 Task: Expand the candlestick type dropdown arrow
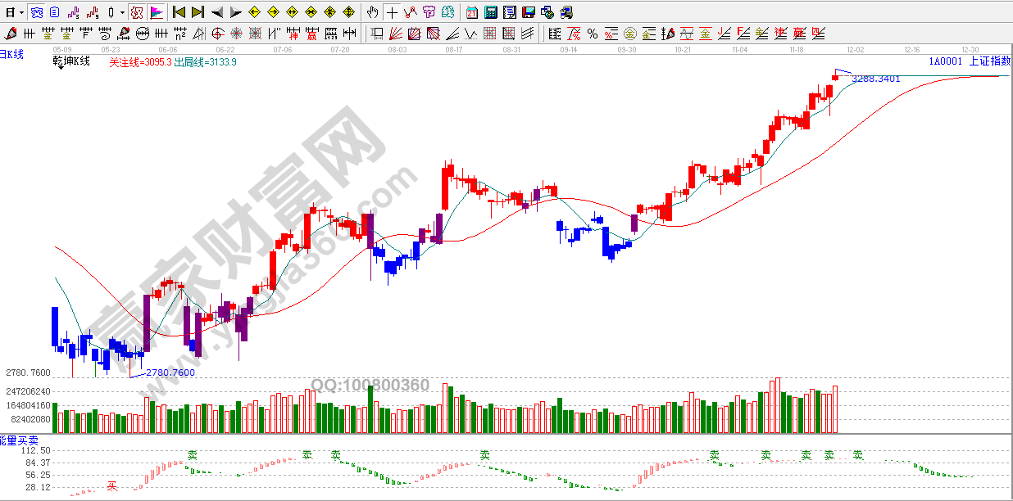tap(122, 12)
